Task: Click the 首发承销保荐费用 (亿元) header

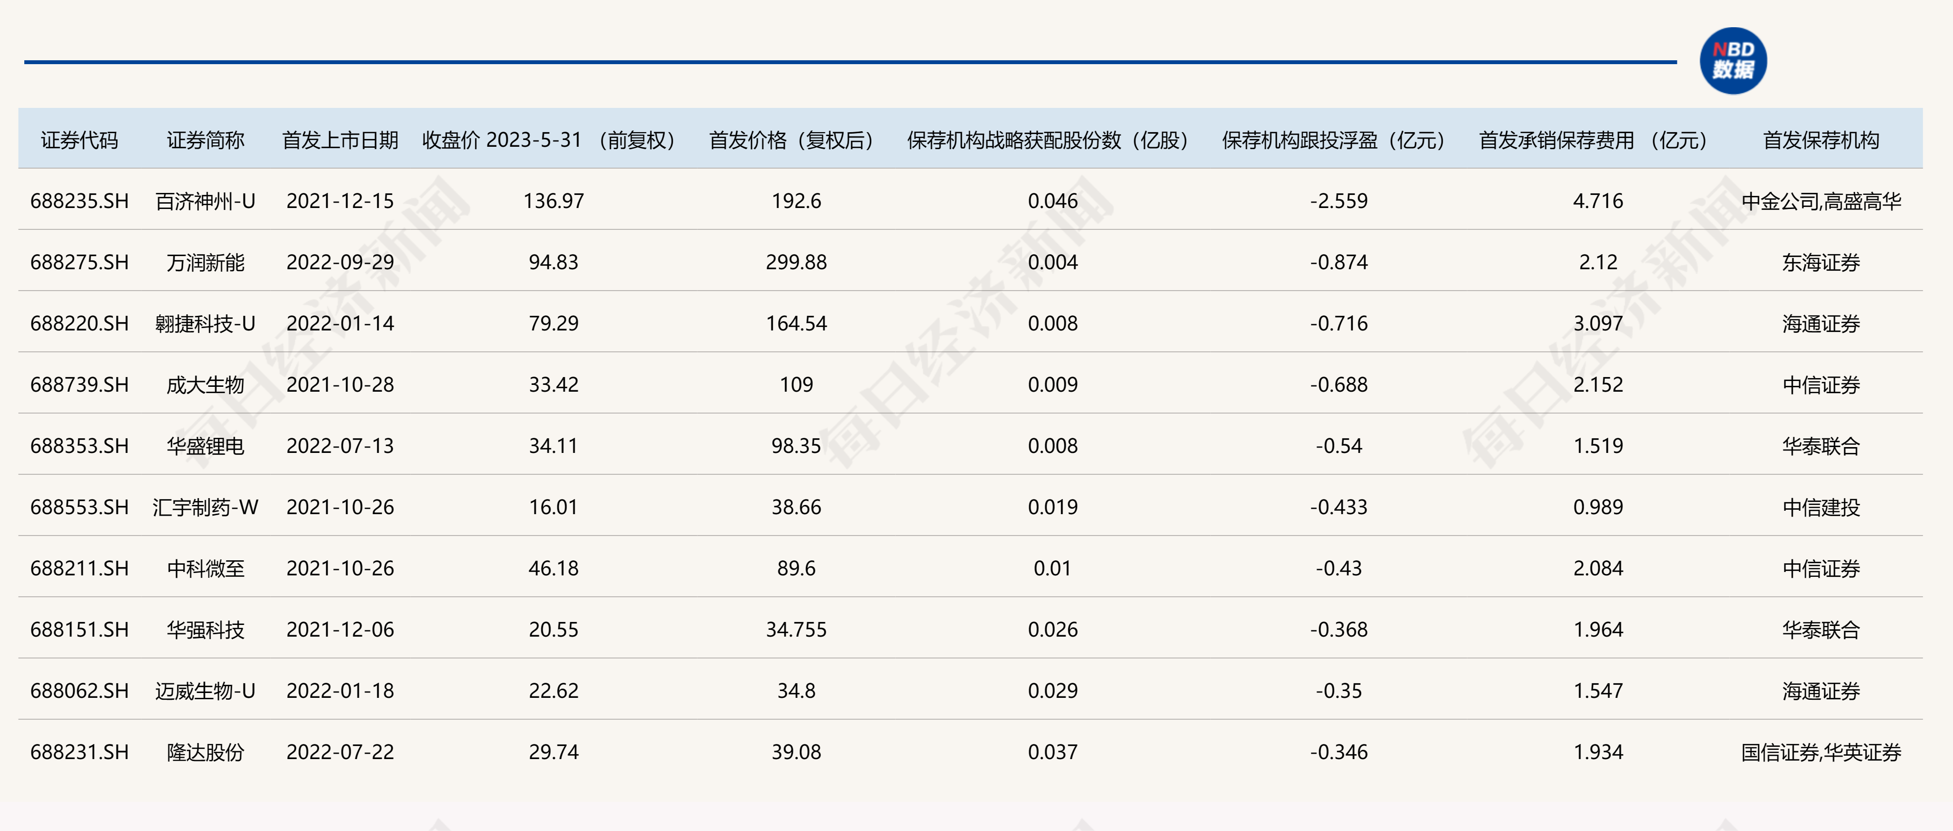Action: pos(1593,140)
